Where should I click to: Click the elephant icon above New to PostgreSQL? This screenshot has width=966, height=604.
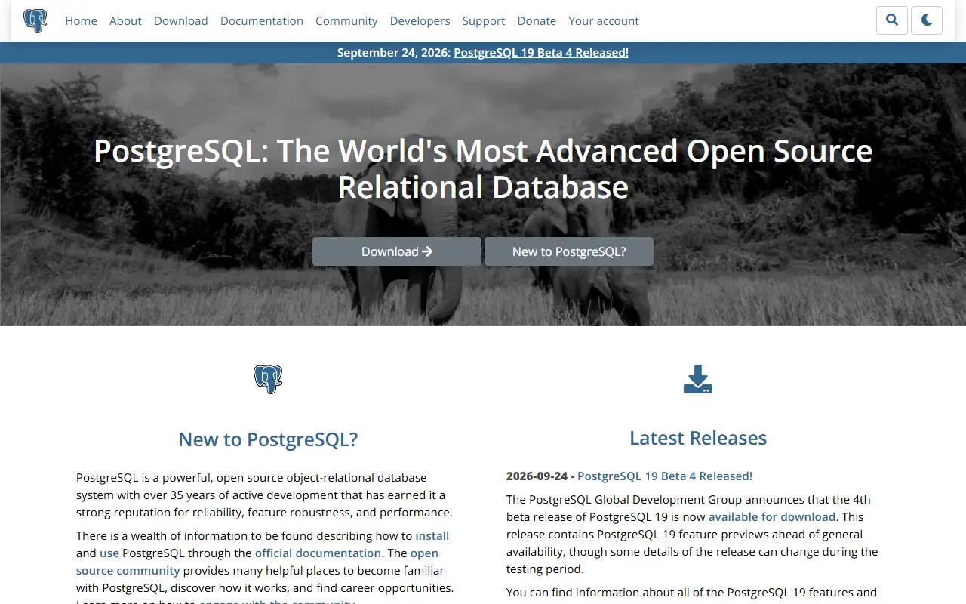pos(268,379)
